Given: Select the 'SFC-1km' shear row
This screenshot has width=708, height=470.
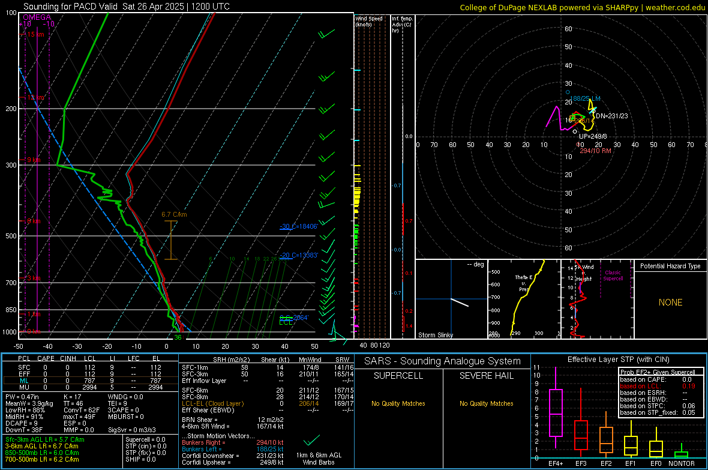Looking at the screenshot, I should tap(268, 367).
